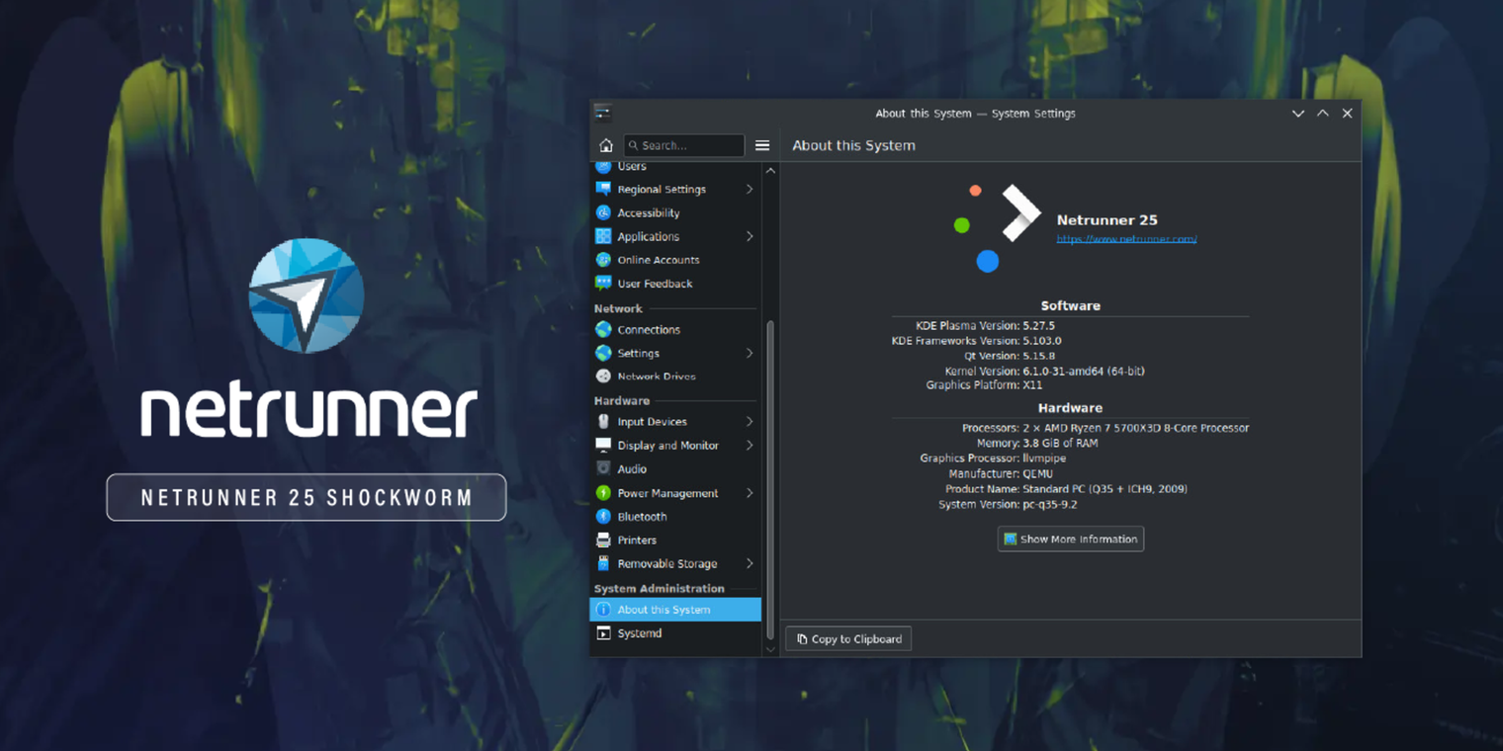
Task: Open Users settings
Action: coord(633,166)
